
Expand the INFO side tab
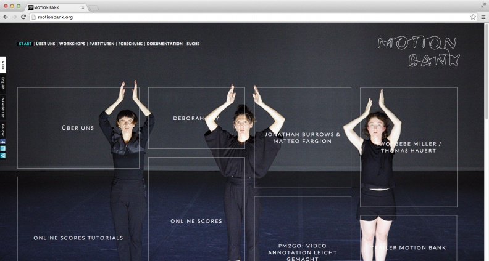click(x=3, y=63)
